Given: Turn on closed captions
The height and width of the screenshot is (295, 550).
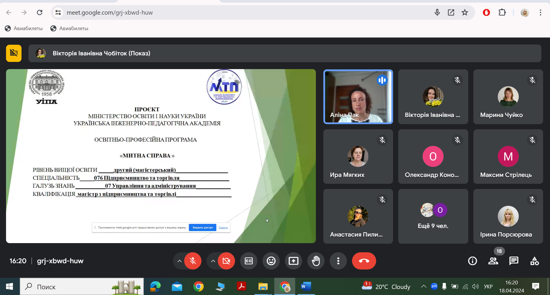Looking at the screenshot, I should [248, 261].
